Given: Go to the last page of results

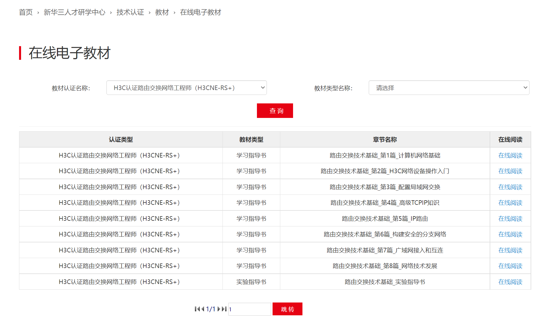Looking at the screenshot, I should 224,309.
